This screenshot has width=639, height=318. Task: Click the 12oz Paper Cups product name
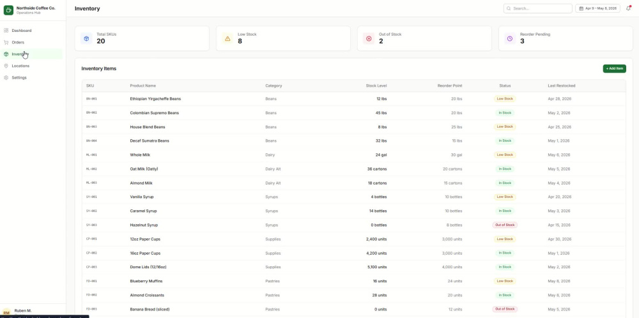pos(145,239)
